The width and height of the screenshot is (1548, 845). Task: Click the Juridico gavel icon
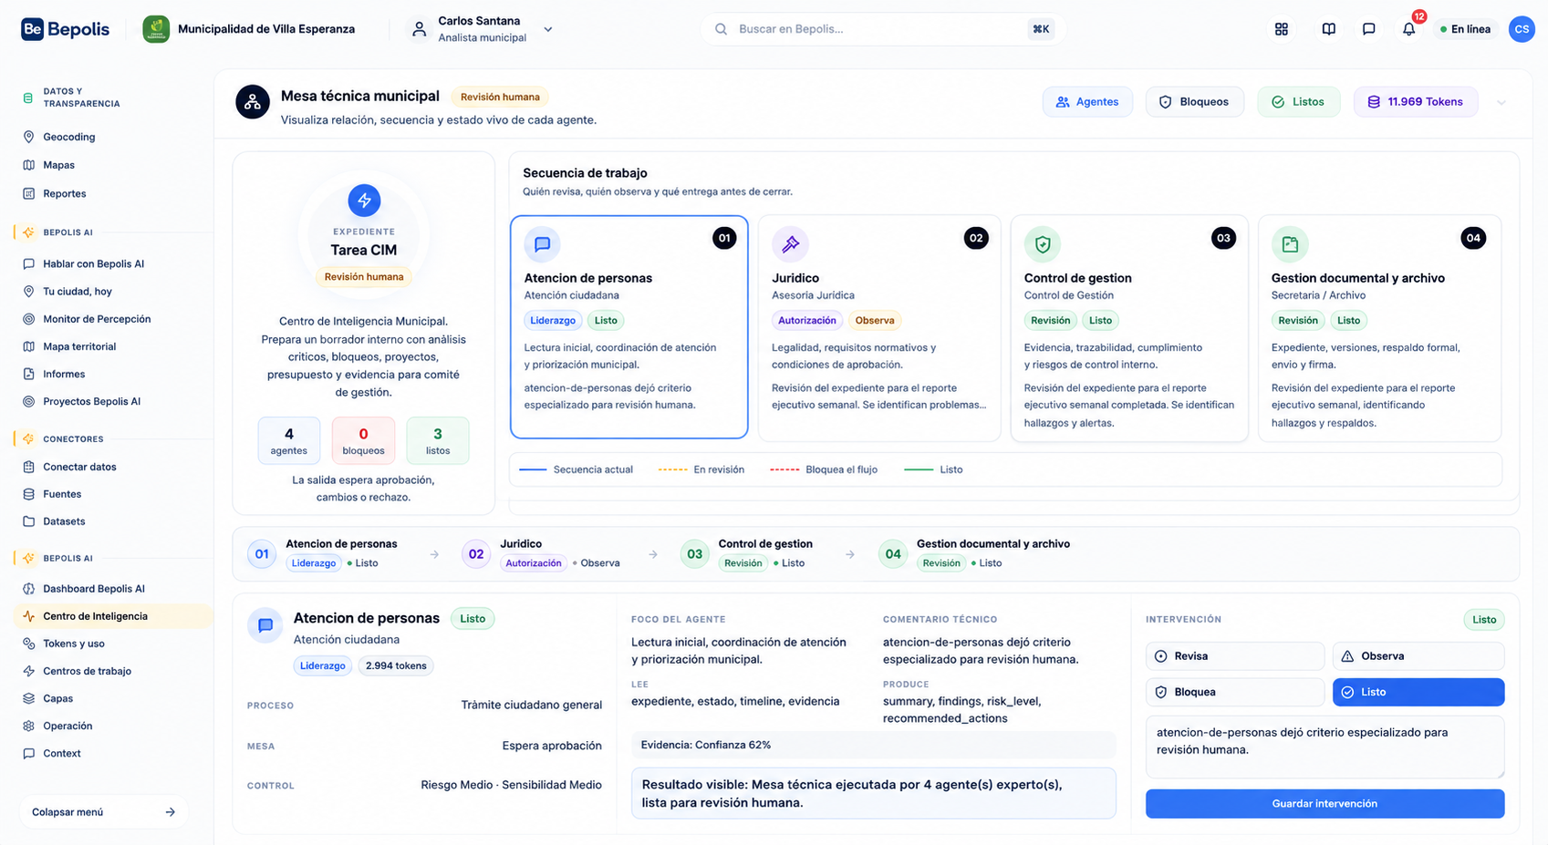click(790, 244)
